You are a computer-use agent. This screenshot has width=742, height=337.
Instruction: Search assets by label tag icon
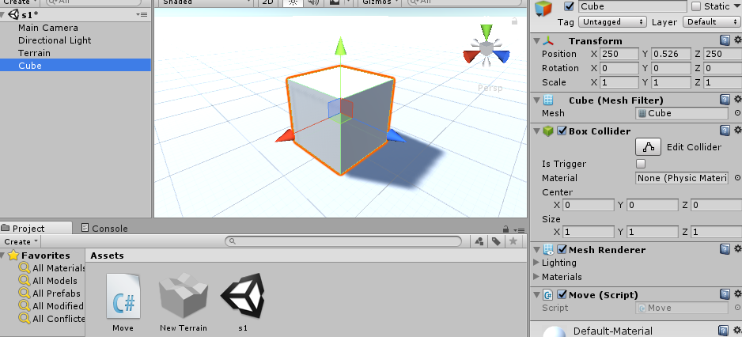coord(496,242)
